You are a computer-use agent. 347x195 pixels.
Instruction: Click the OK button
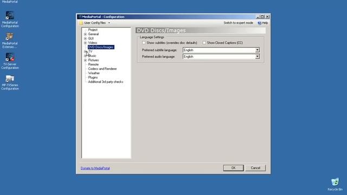pyautogui.click(x=233, y=168)
